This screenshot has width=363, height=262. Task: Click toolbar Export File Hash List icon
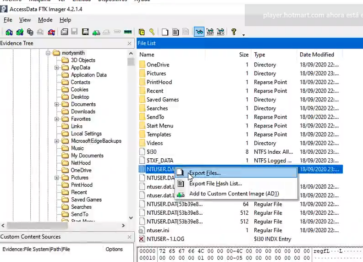pyautogui.click(x=176, y=32)
